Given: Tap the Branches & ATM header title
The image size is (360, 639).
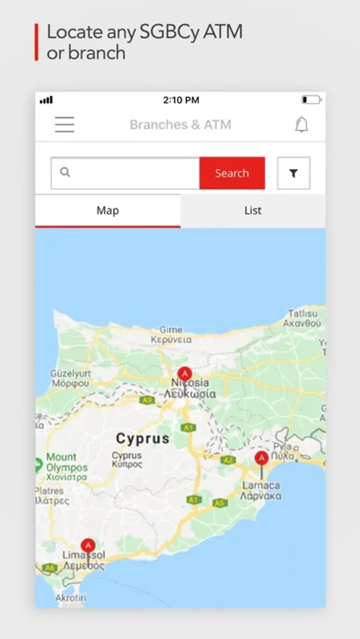Looking at the screenshot, I should pos(180,125).
